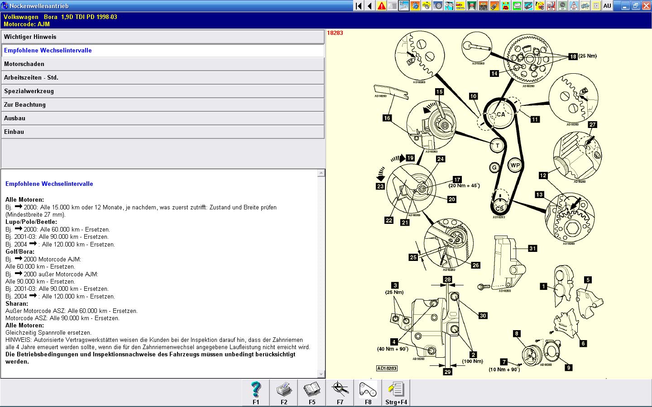Select 'Empfohlene Wechselintervalle' in the list
This screenshot has height=407, width=652.
coord(163,51)
